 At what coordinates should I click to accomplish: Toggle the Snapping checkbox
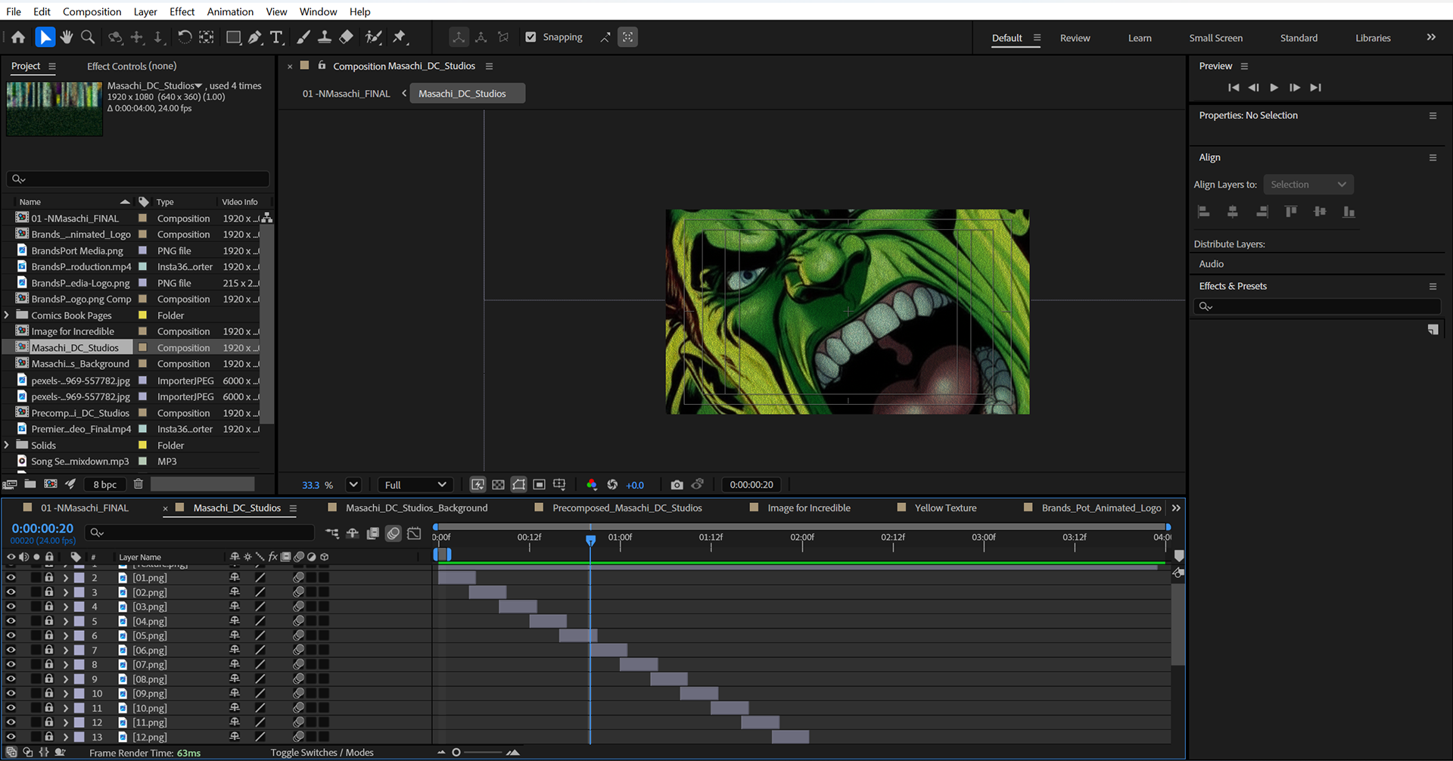530,37
